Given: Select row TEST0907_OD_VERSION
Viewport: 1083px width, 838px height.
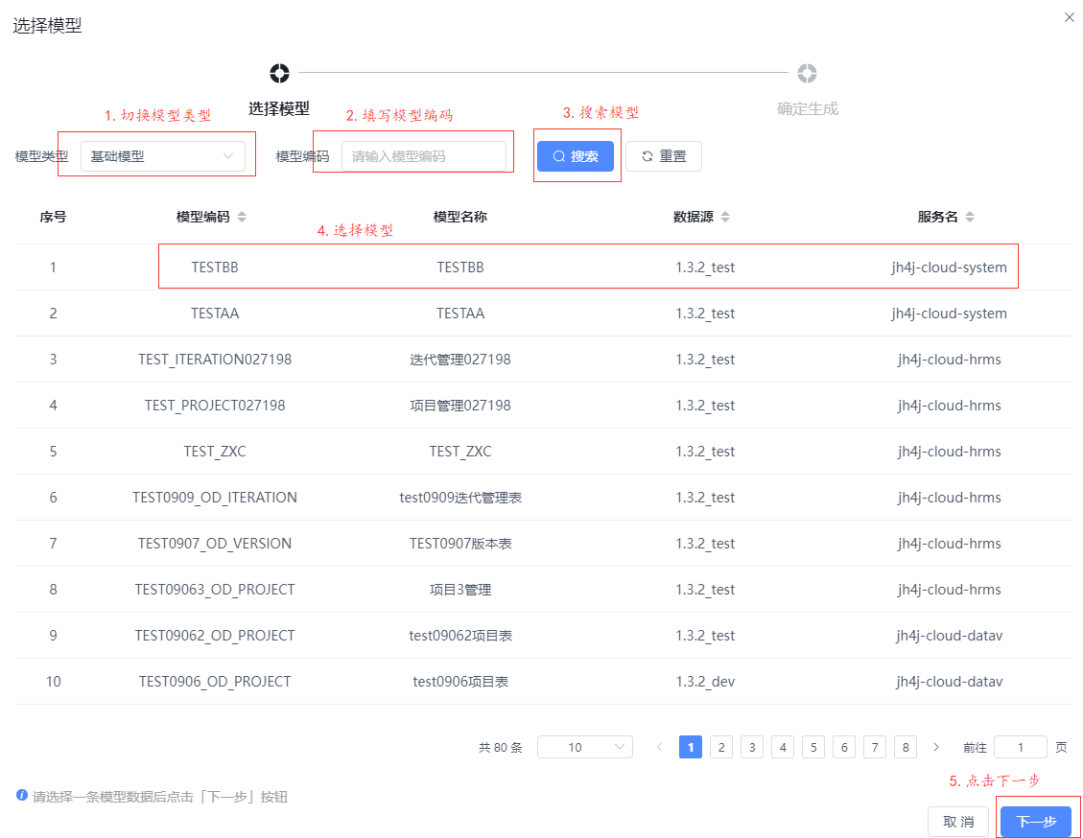Looking at the screenshot, I should click(x=543, y=544).
